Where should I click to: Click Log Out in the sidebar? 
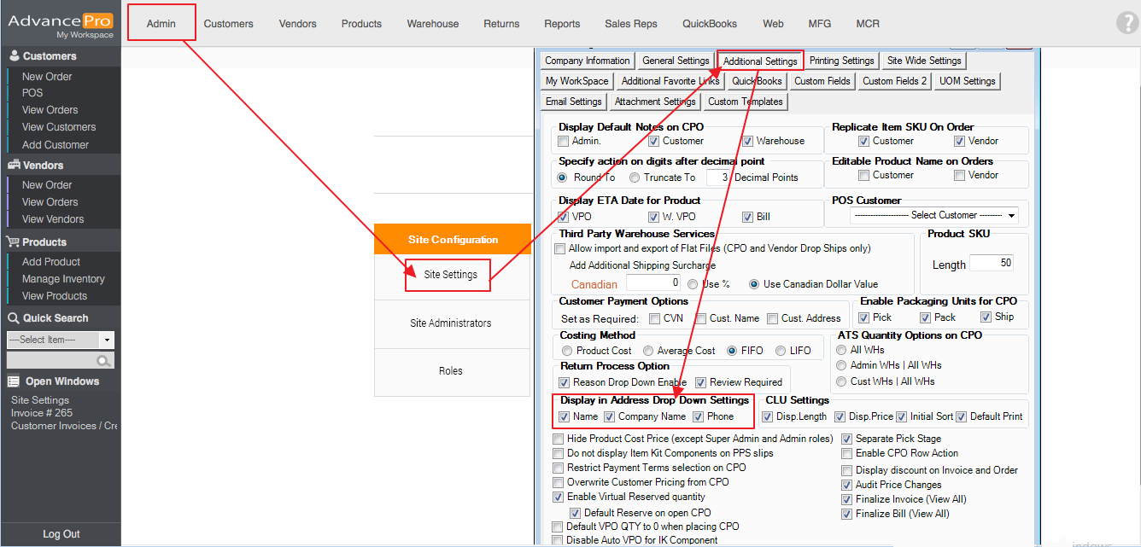pyautogui.click(x=61, y=534)
